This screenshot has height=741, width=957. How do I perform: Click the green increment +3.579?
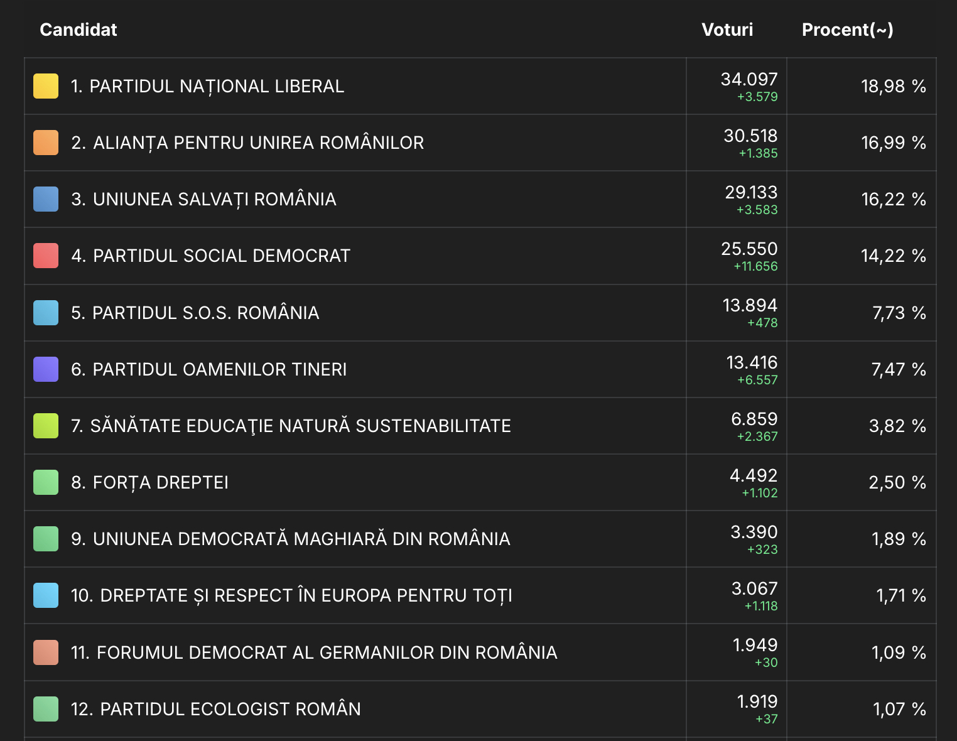tap(757, 97)
